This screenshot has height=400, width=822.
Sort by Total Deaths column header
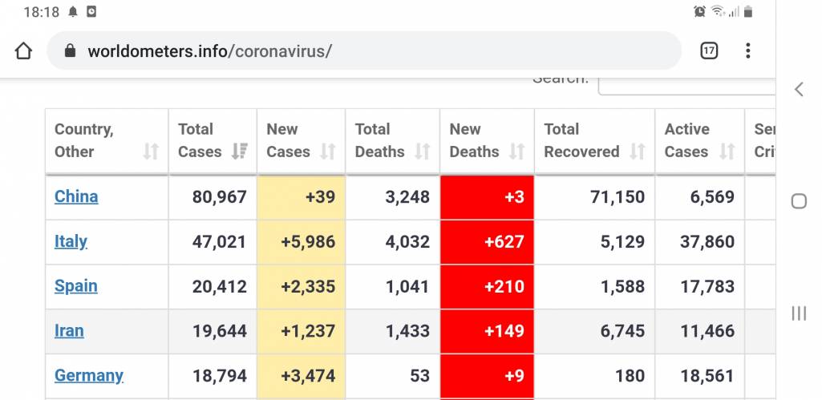click(x=392, y=141)
